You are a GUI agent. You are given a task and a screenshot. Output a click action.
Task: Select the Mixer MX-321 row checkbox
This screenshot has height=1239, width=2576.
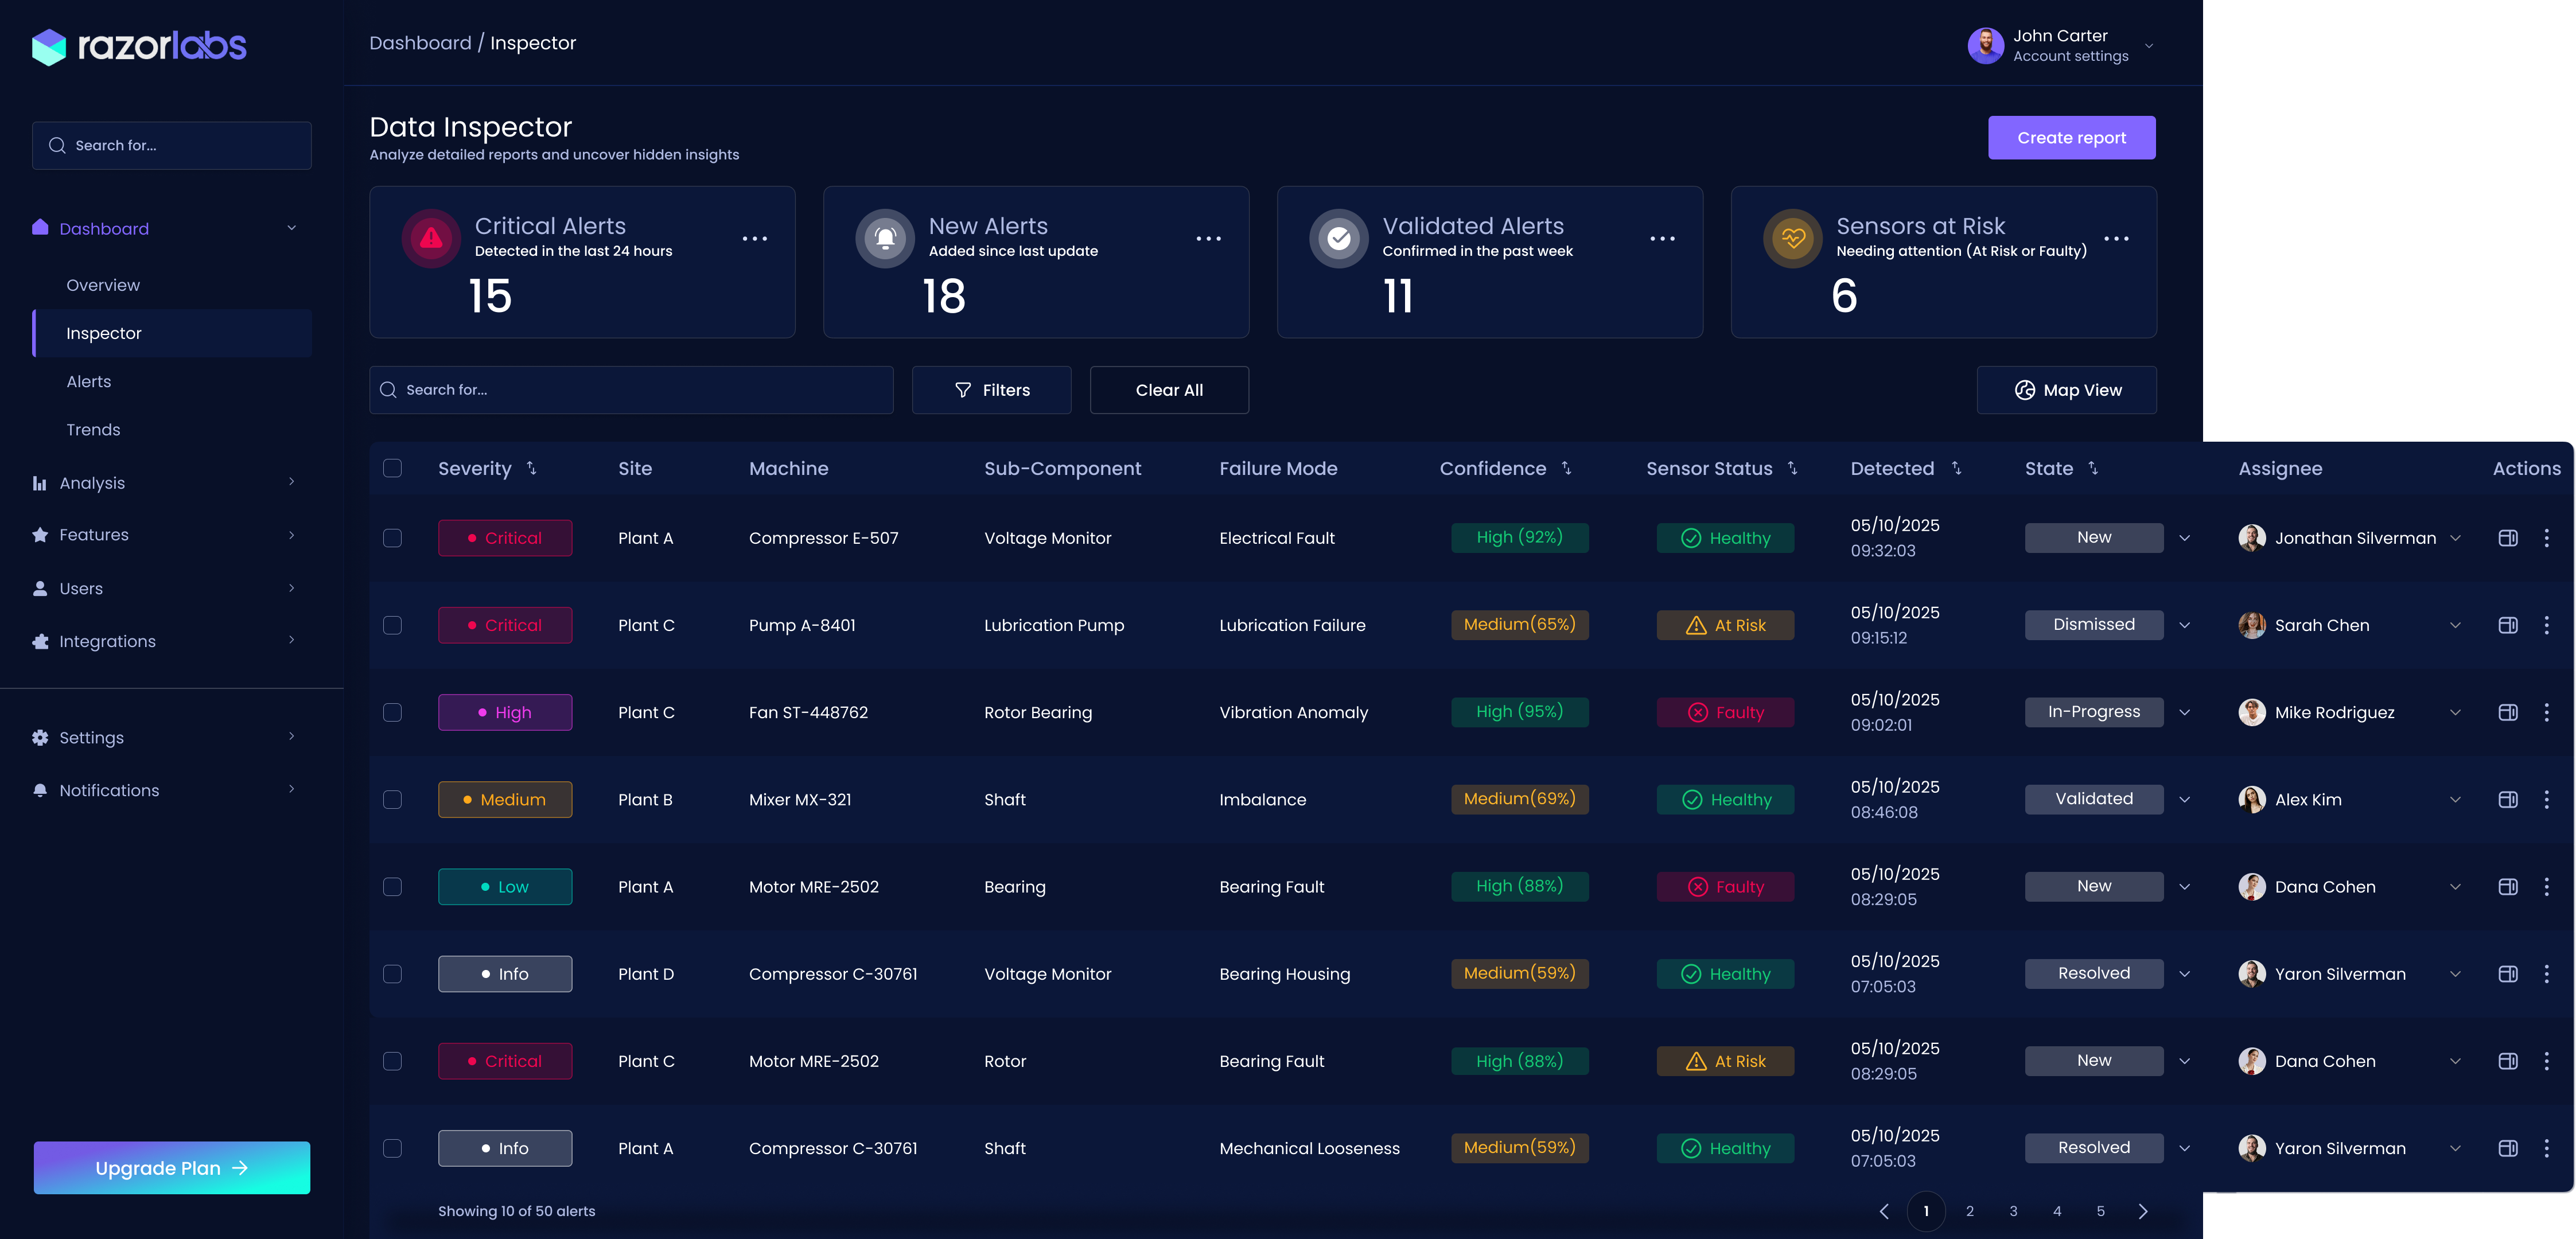click(x=393, y=799)
